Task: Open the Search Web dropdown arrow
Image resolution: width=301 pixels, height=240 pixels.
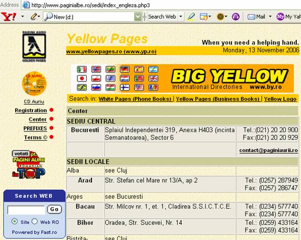Action: [181, 17]
